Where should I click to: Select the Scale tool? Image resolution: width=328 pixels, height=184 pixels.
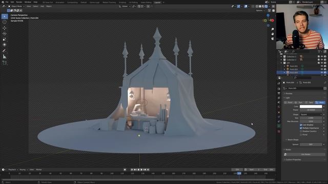pos(5,39)
